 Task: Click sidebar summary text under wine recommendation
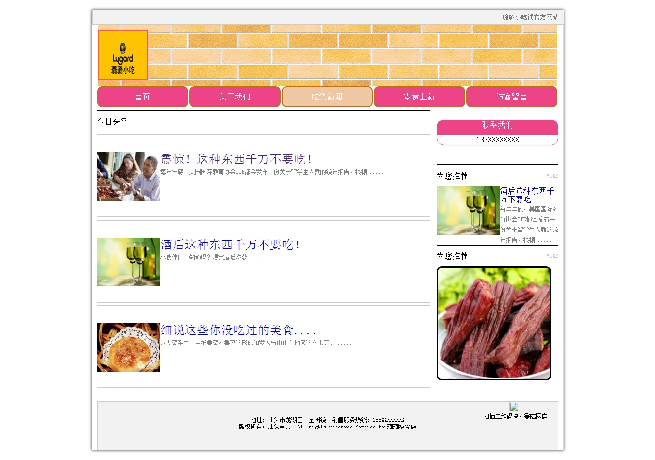pyautogui.click(x=529, y=224)
